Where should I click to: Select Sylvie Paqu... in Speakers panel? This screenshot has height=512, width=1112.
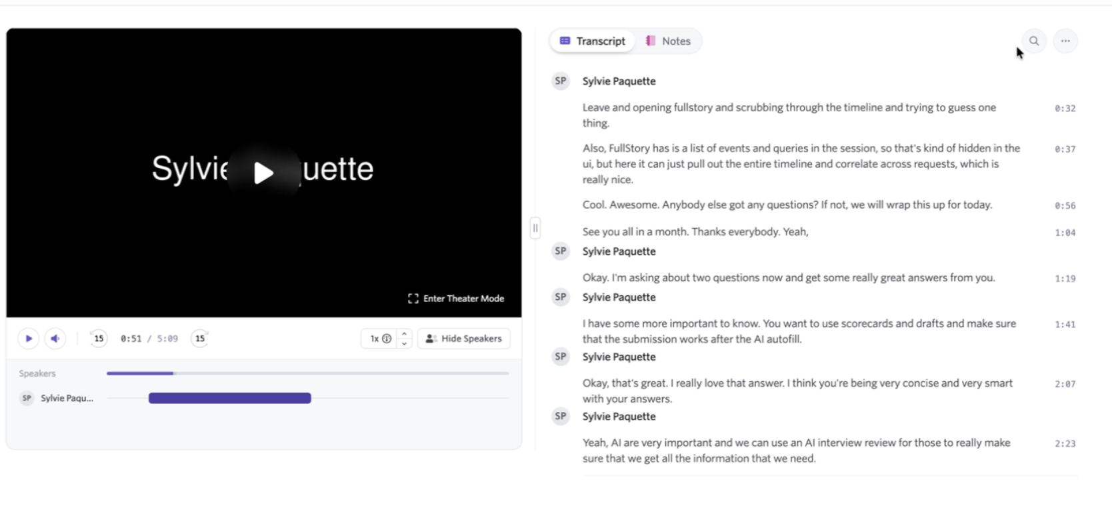[x=67, y=398]
